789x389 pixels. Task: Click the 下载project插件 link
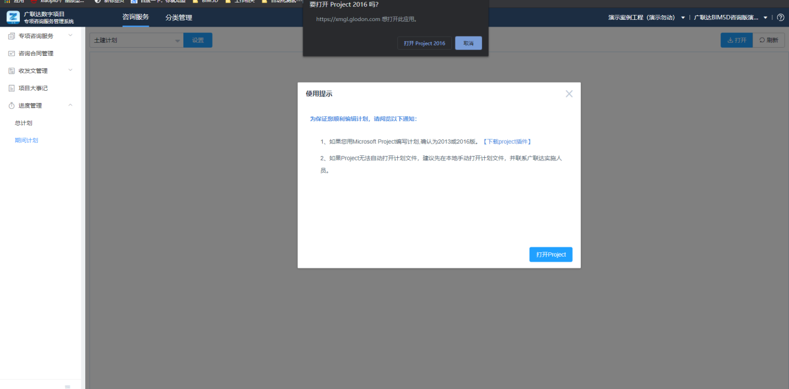pos(507,142)
